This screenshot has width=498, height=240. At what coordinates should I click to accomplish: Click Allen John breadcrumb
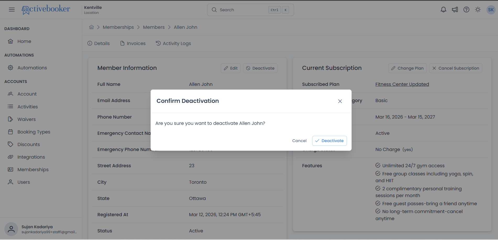pos(186,27)
